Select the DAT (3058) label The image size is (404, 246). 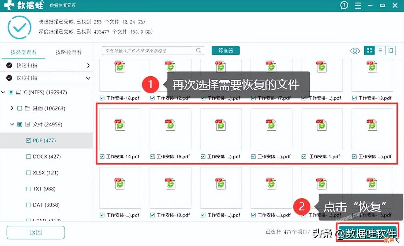pos(46,205)
